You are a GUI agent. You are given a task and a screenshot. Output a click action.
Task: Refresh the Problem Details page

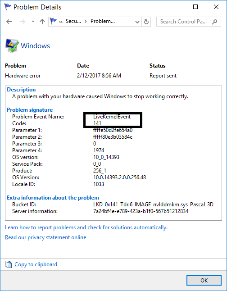click(x=146, y=22)
